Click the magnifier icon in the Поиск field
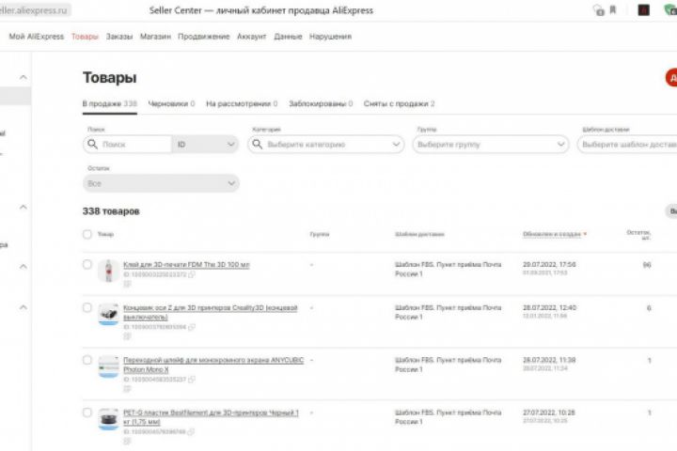Screen dimensions: 677x451 click(92, 144)
